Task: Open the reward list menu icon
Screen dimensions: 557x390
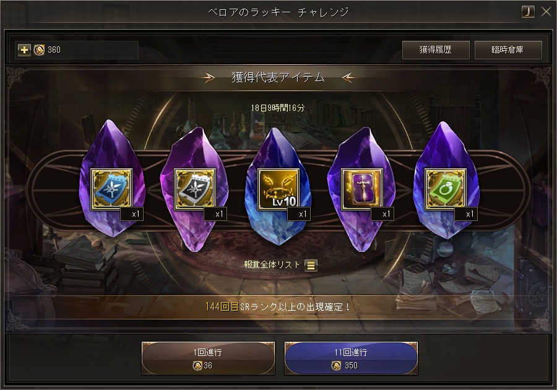Action: 311,265
